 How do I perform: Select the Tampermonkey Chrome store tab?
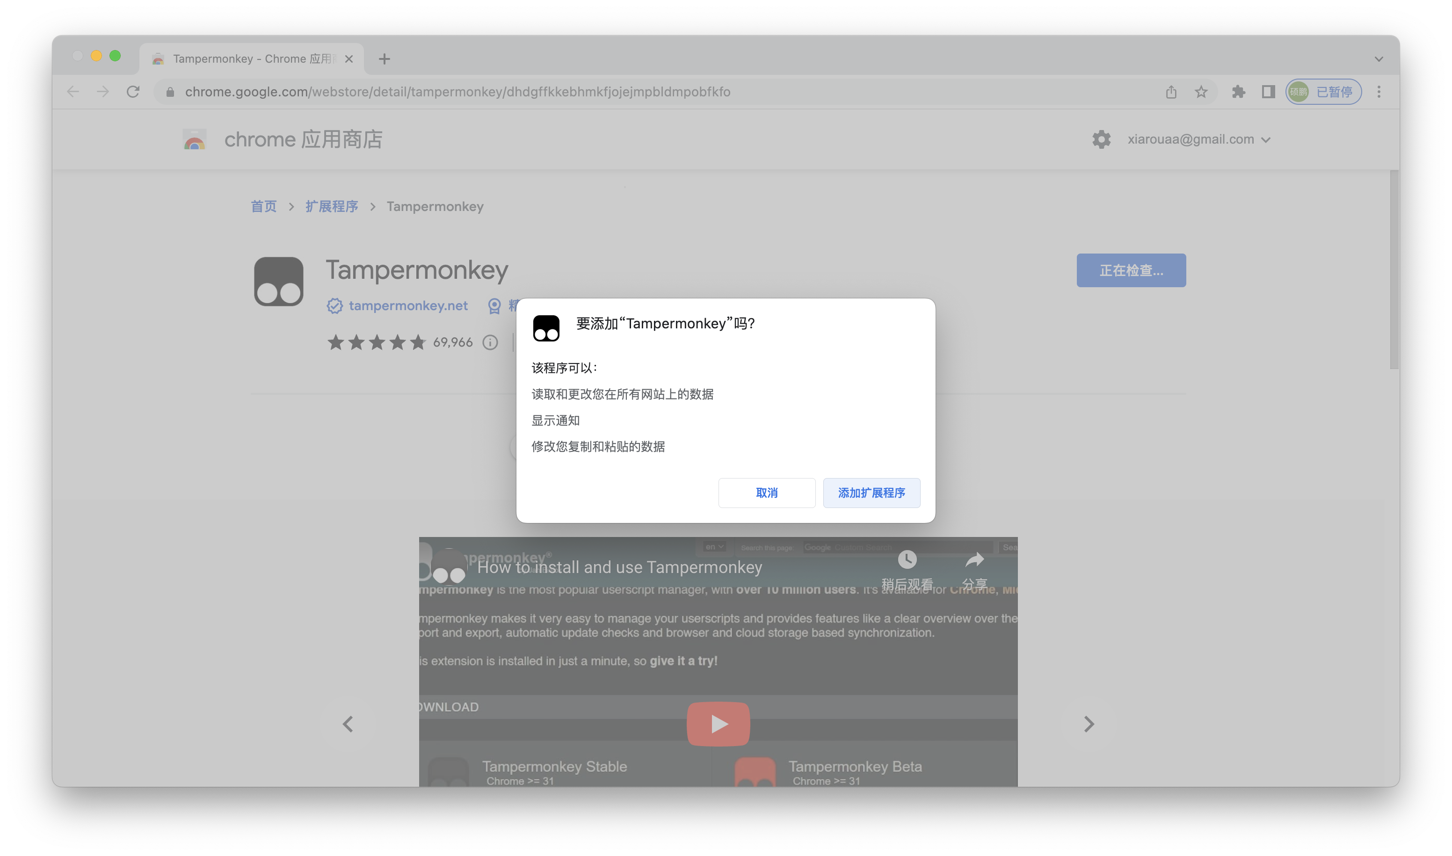pyautogui.click(x=252, y=59)
